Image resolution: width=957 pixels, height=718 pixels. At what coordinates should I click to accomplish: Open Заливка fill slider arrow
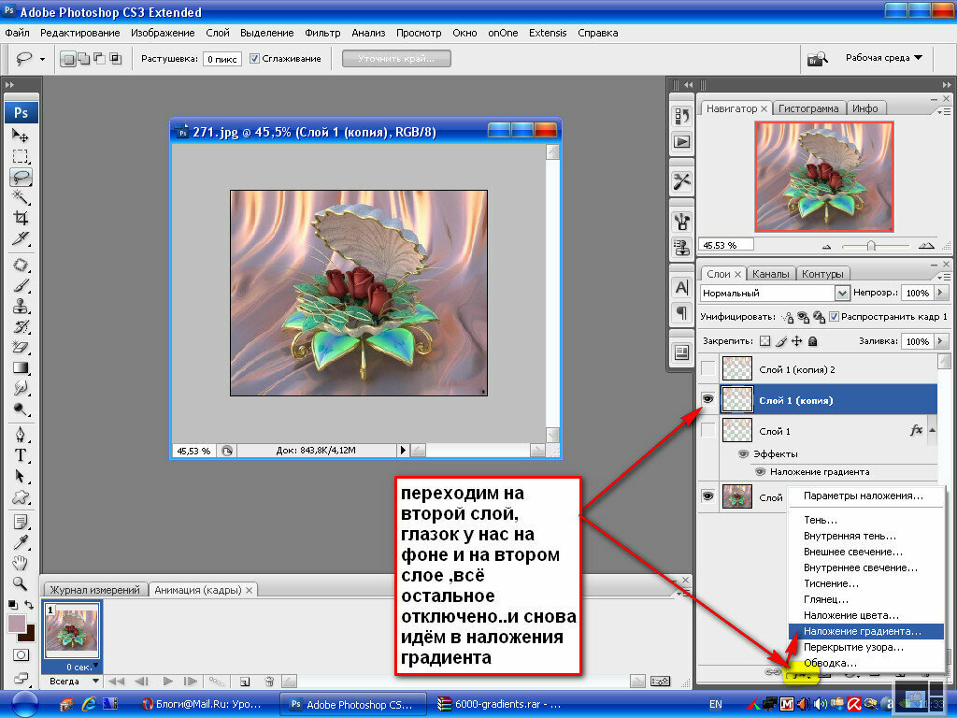pos(940,341)
